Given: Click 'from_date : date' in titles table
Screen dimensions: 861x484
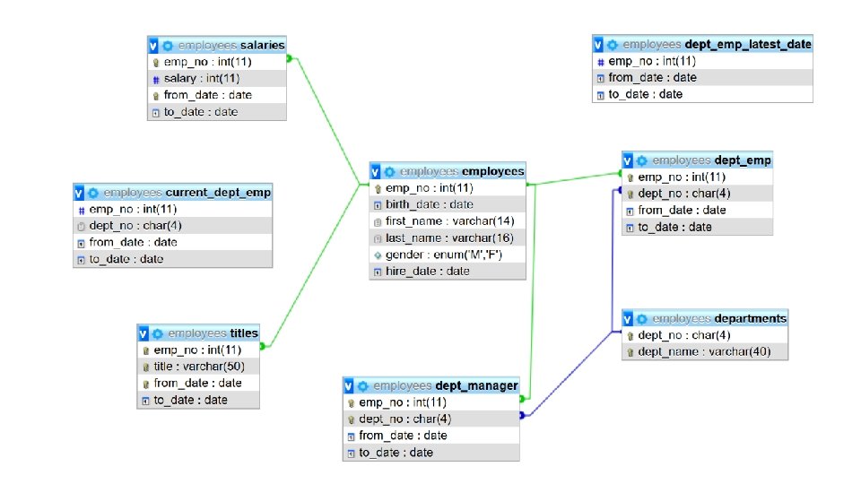Looking at the screenshot, I should (x=198, y=383).
